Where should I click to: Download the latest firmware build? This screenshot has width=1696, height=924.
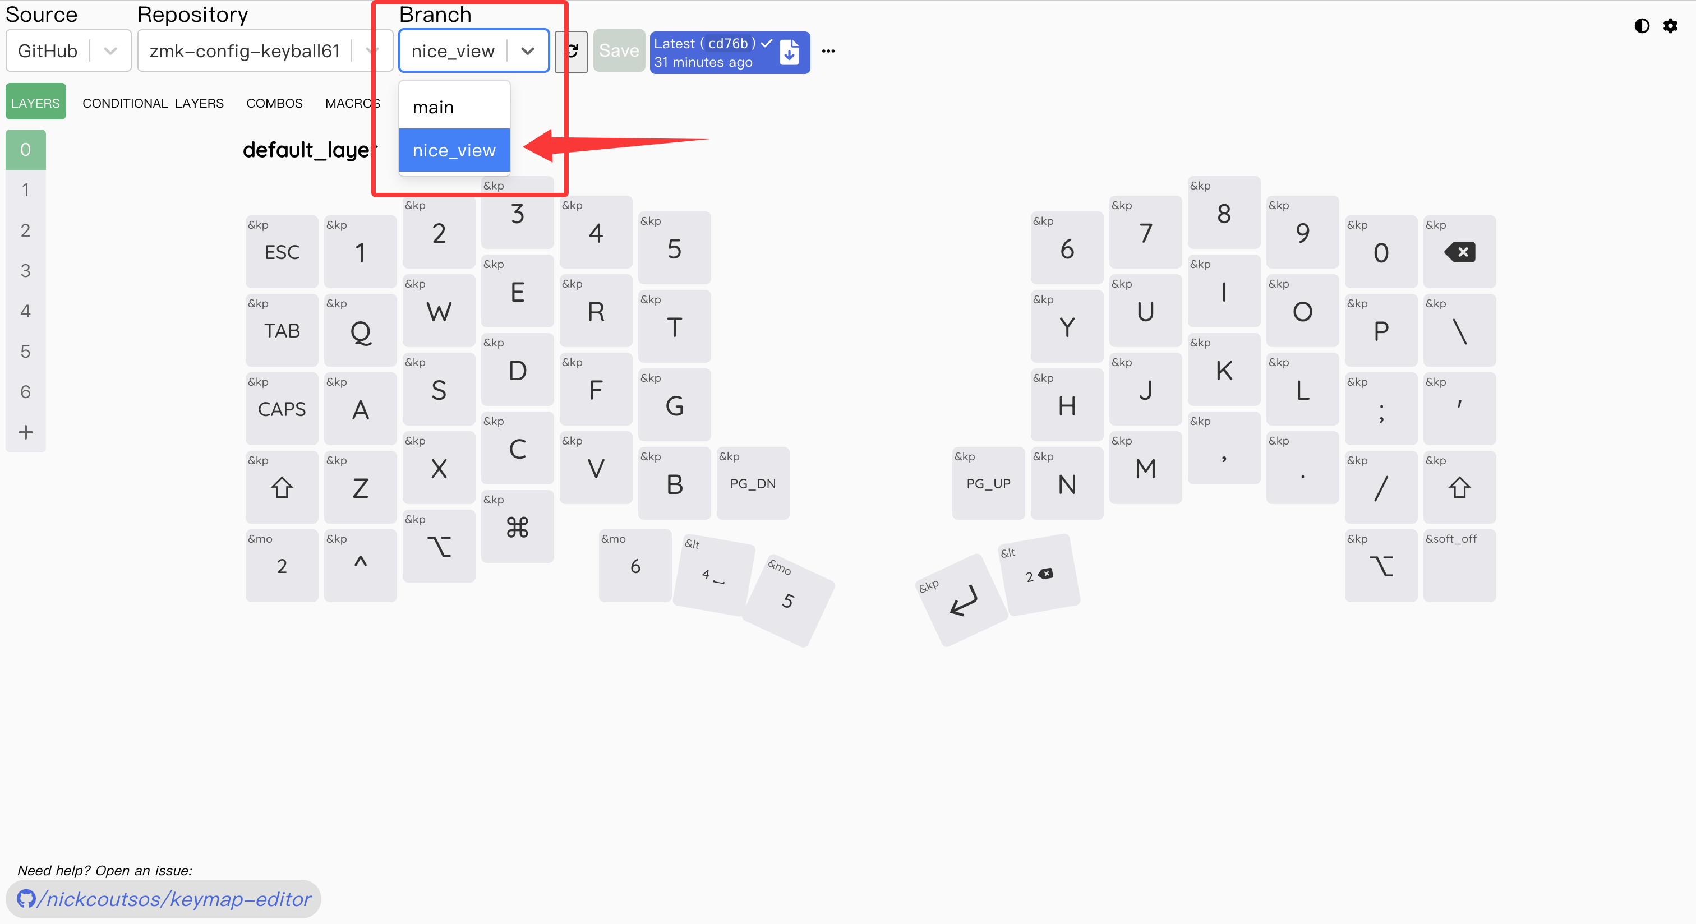tap(790, 52)
